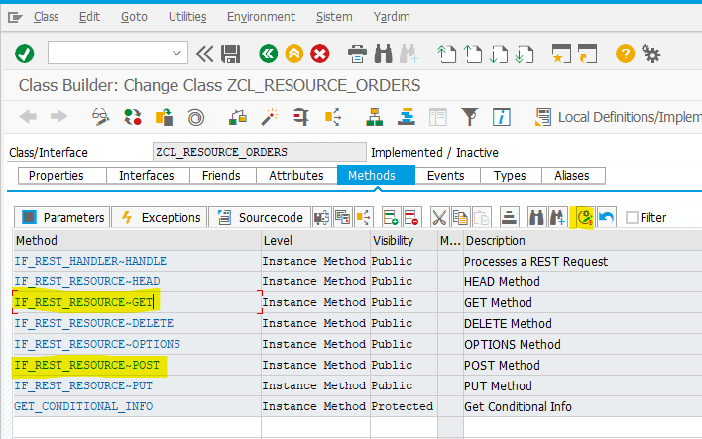Insert row icon with green plus
The image size is (702, 439).
(391, 217)
